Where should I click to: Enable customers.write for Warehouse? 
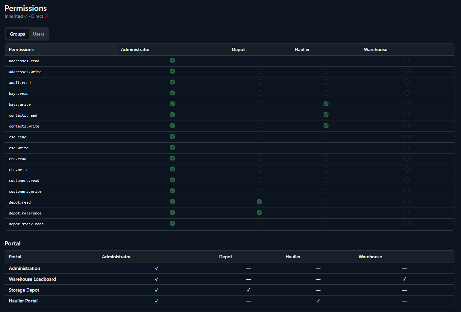click(x=407, y=191)
